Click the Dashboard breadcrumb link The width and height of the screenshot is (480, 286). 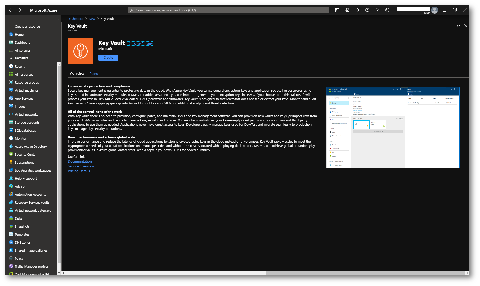point(75,19)
